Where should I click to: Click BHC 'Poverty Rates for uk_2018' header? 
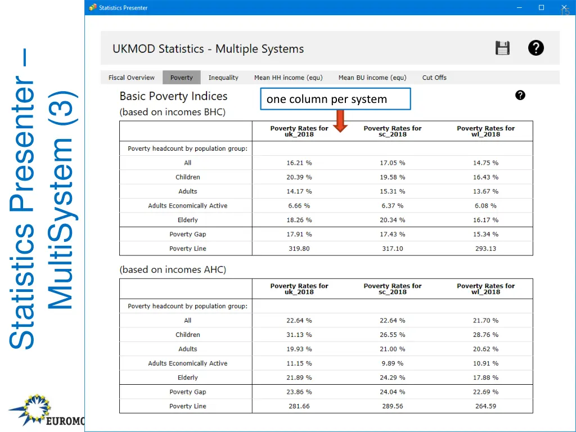point(299,131)
